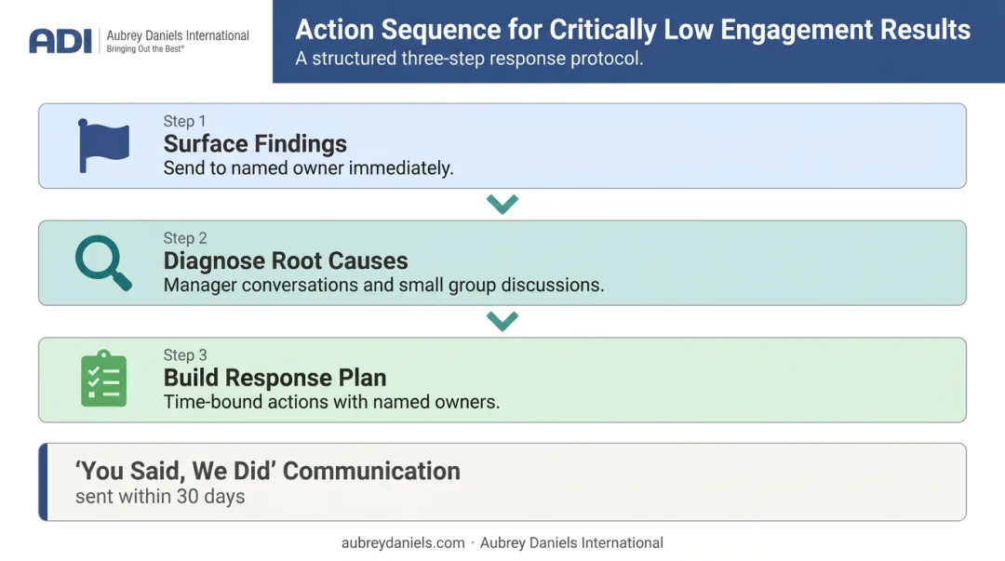Click 'Aubrey Daniels International' text beside logo

click(178, 36)
